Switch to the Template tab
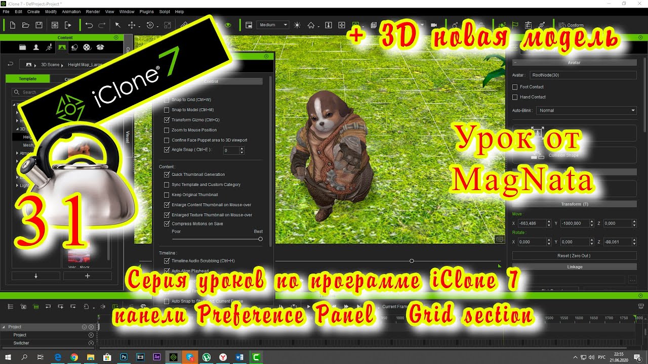This screenshot has height=364, width=648. 28,79
